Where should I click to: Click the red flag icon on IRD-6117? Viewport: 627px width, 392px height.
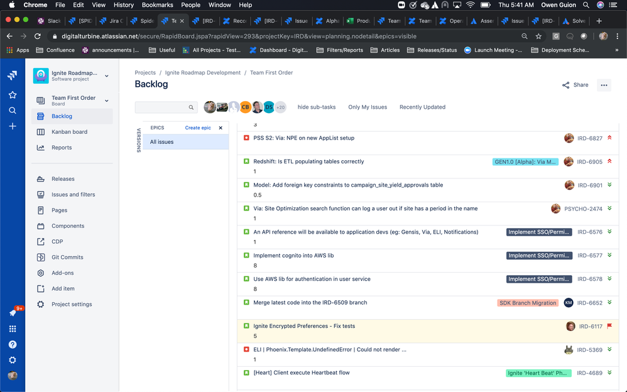(609, 326)
